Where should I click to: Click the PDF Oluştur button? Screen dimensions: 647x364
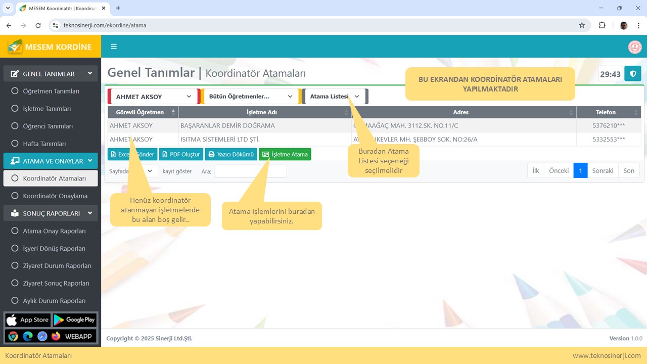point(181,154)
